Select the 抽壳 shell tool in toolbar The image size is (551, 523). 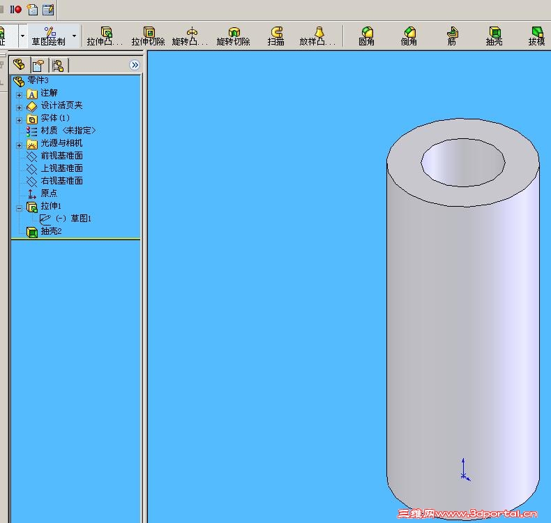tap(494, 36)
